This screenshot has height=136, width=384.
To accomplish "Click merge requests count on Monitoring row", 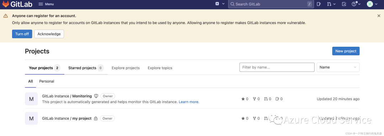I will [268, 99].
